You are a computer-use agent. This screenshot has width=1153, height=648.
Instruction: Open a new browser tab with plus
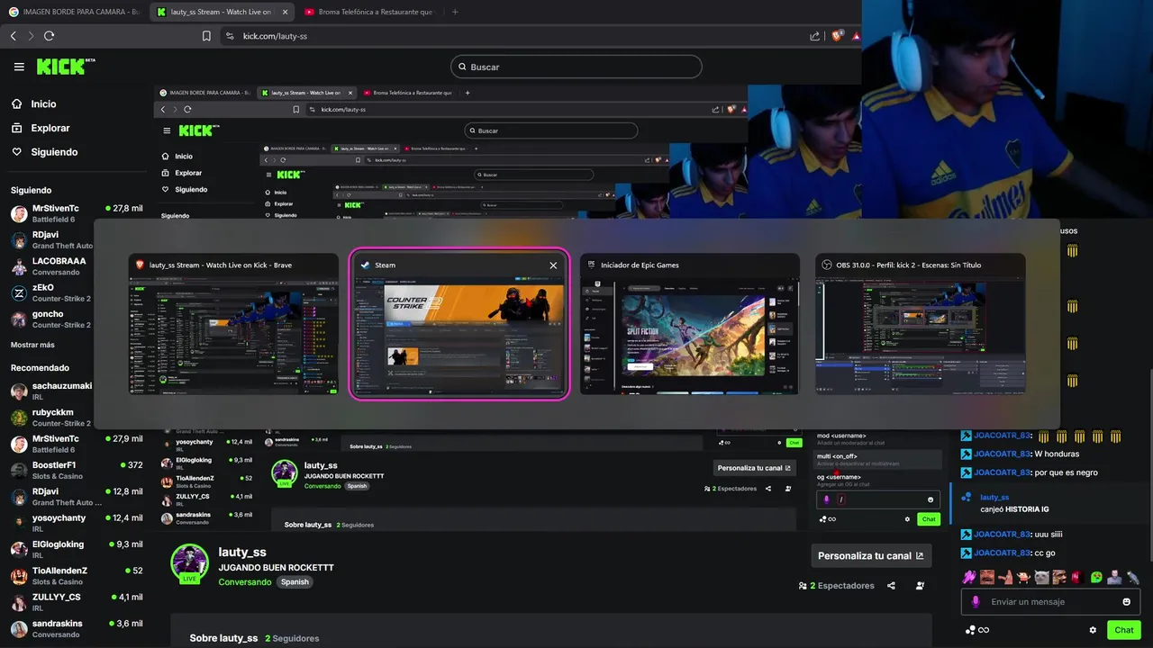455,12
